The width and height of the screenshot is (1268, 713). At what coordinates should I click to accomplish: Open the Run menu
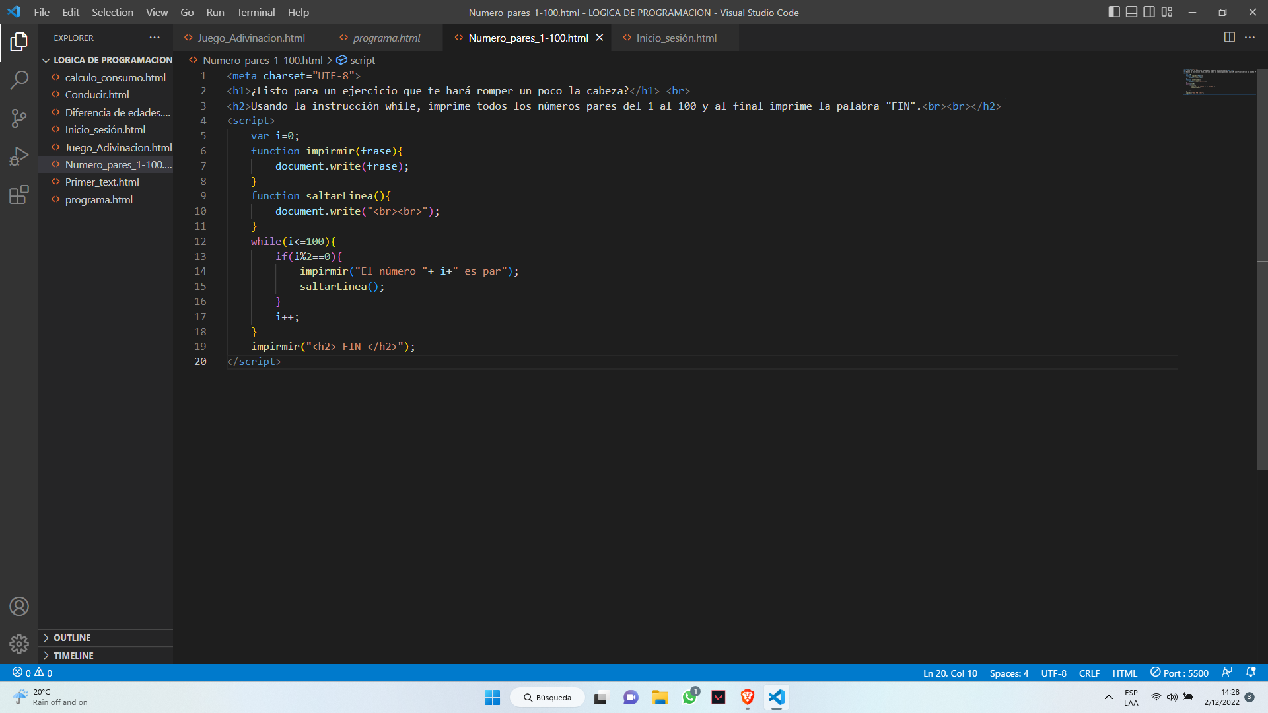point(215,12)
